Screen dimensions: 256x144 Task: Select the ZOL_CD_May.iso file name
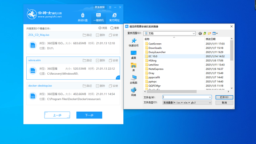pos(39,35)
